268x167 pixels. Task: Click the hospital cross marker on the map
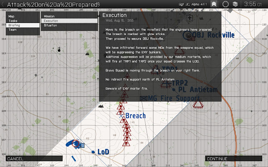pyautogui.click(x=190, y=18)
